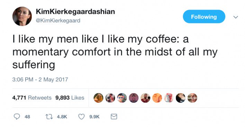Like the tweet with heart icon
This screenshot has width=245, height=127.
81,117
